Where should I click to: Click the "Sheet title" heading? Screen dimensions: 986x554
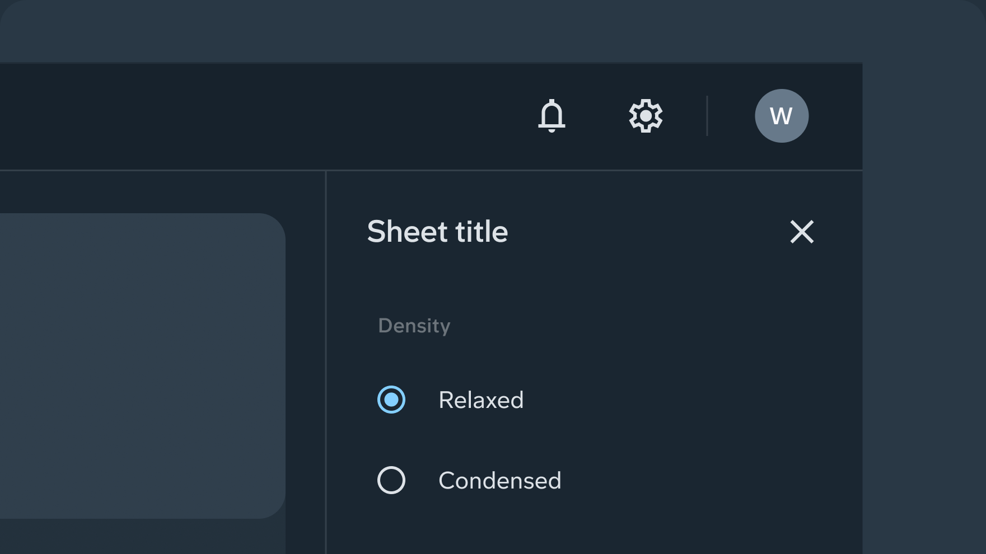(437, 232)
